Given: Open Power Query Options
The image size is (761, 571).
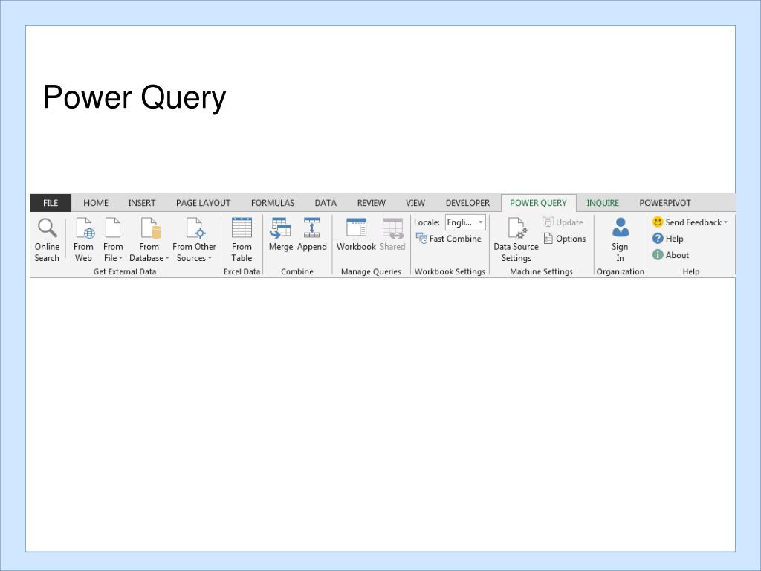Looking at the screenshot, I should pos(565,239).
